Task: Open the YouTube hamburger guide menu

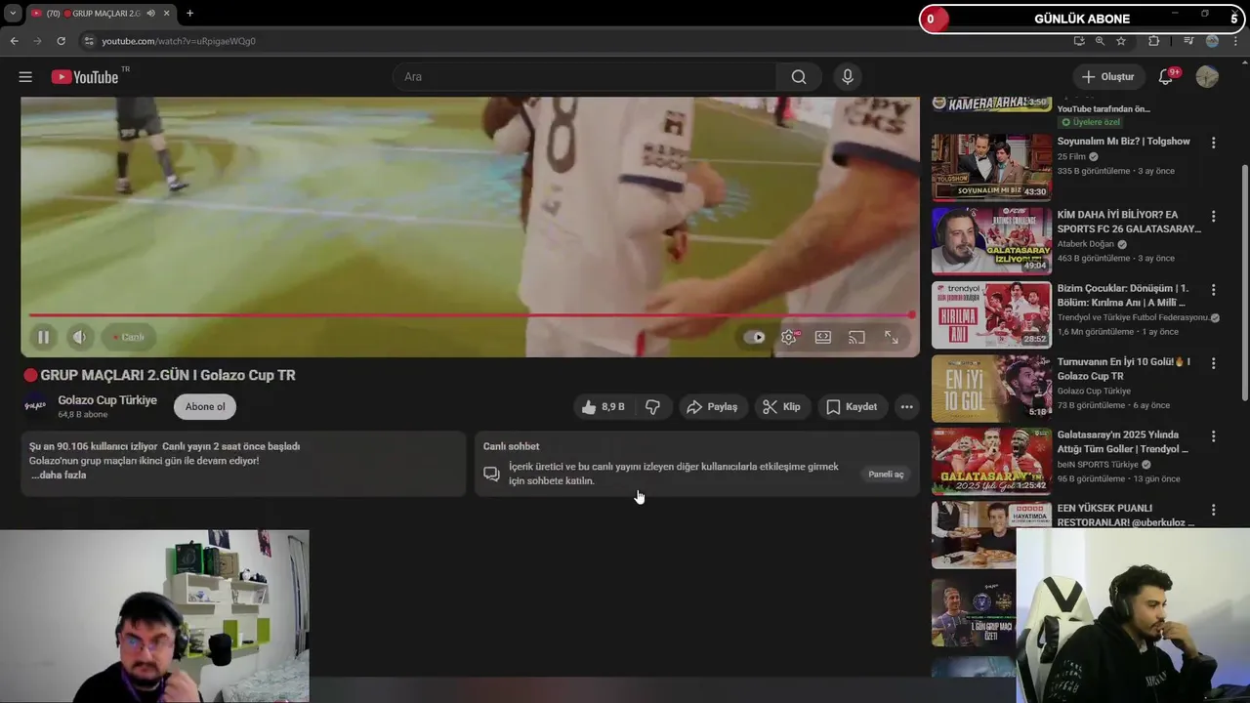Action: tap(25, 77)
